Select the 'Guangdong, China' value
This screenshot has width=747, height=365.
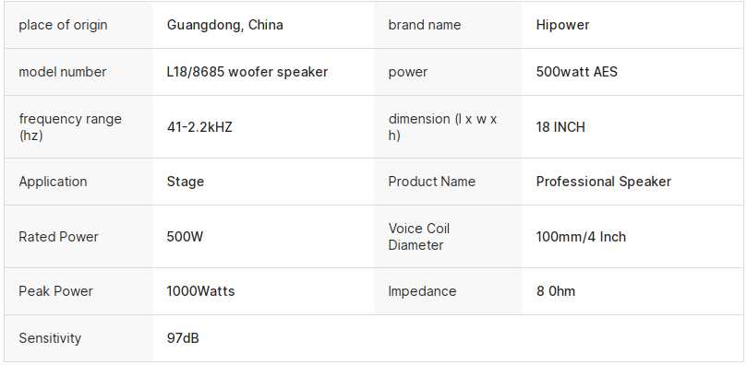tap(225, 25)
